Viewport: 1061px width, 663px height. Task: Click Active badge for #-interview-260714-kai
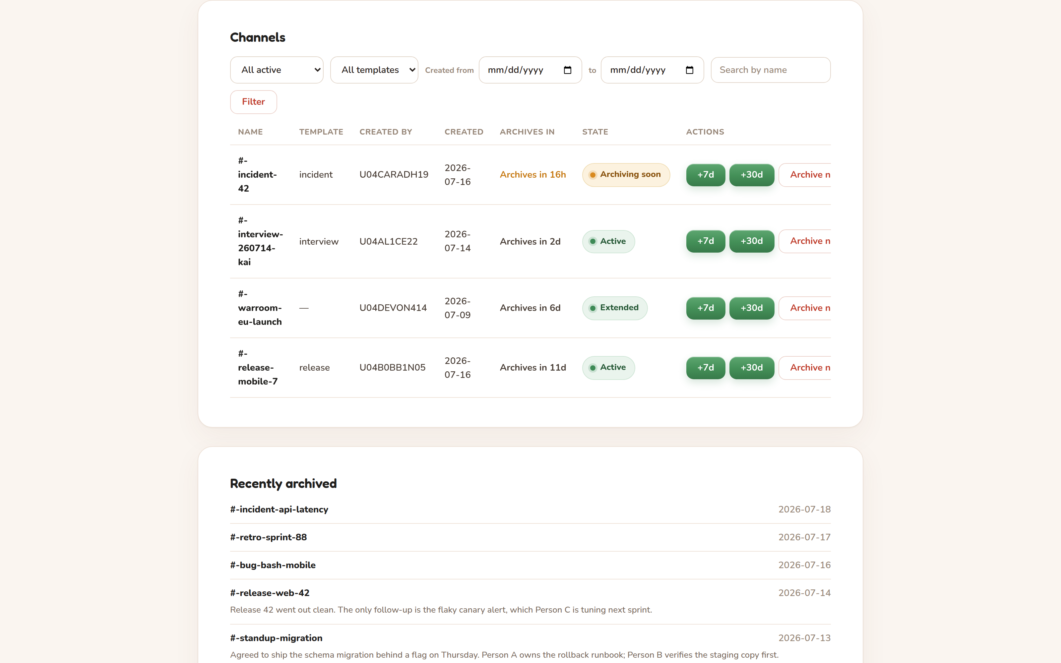(608, 241)
